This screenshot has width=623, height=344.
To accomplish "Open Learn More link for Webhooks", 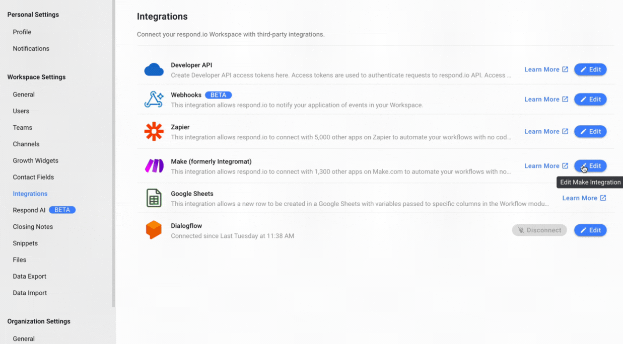I will (x=541, y=100).
